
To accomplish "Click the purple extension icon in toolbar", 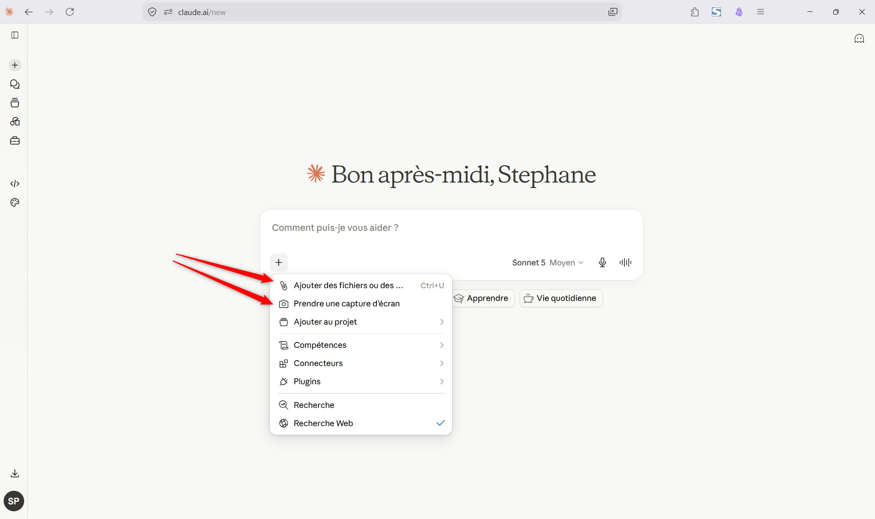I will click(x=739, y=12).
